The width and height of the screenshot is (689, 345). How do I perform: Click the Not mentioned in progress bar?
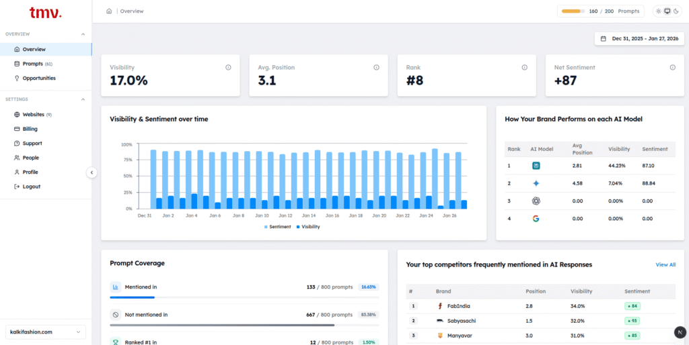pyautogui.click(x=244, y=326)
